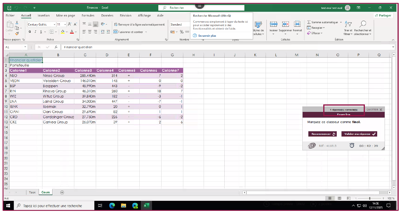The image size is (401, 214).
Task: Expand the formula bar chevron
Action: click(393, 47)
